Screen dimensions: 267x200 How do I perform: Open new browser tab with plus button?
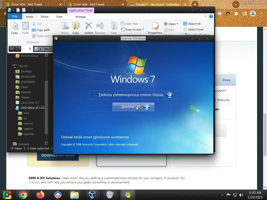tap(195, 4)
